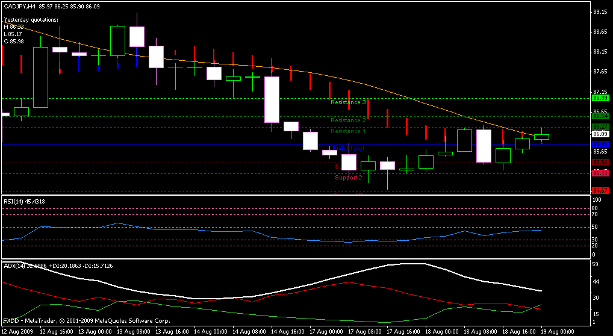
Task: Select the Resistance 2 level label
Action: click(x=348, y=120)
